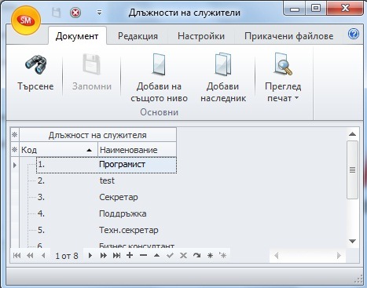Click the Търсене binoculars button
Screen dimensions: 367x288
pos(35,72)
